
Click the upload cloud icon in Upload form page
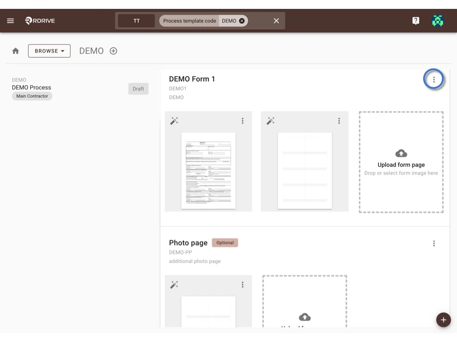[400, 153]
